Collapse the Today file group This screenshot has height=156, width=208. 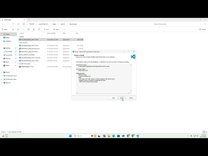[x=18, y=36]
